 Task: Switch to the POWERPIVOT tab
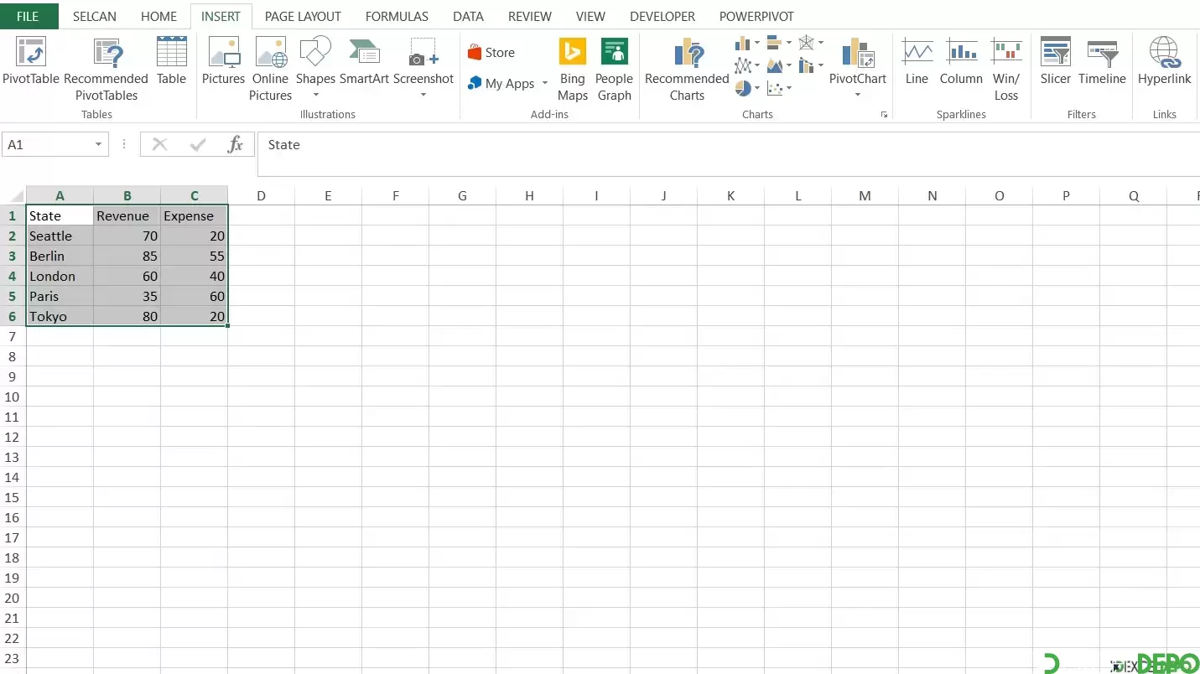click(756, 16)
